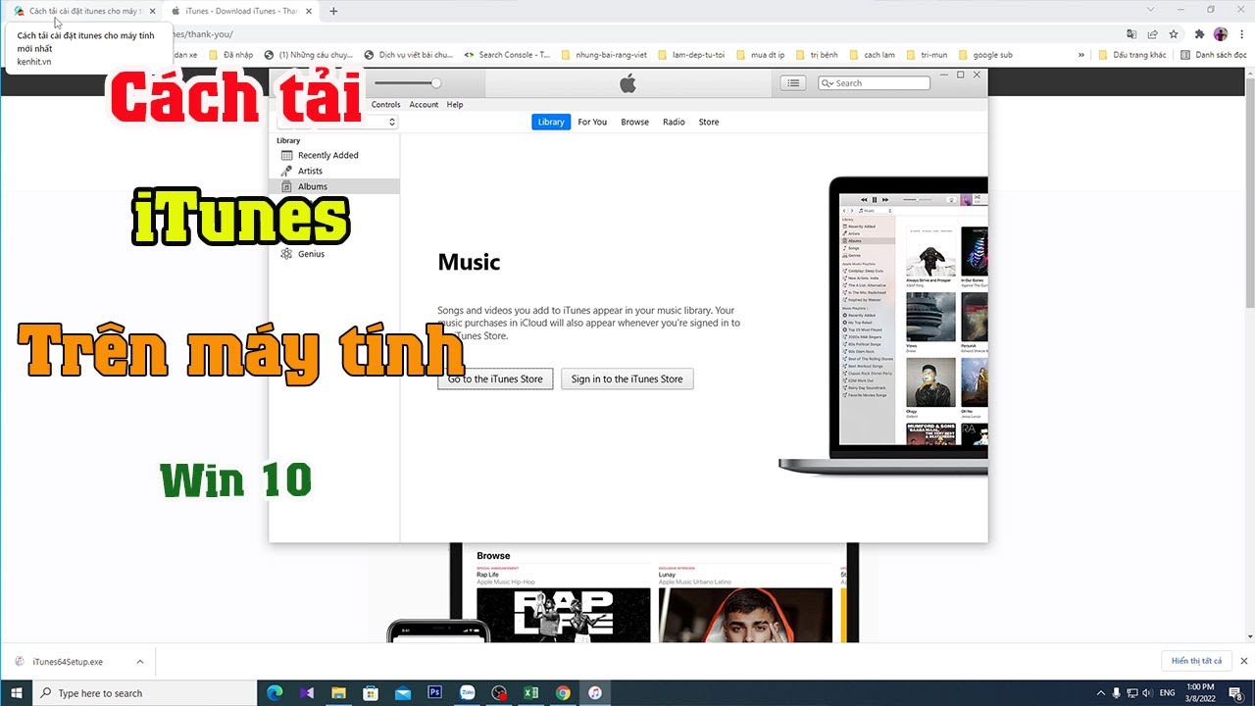Screen dimensions: 1255x706
Task: Switch to the Radio tab
Action: point(674,122)
